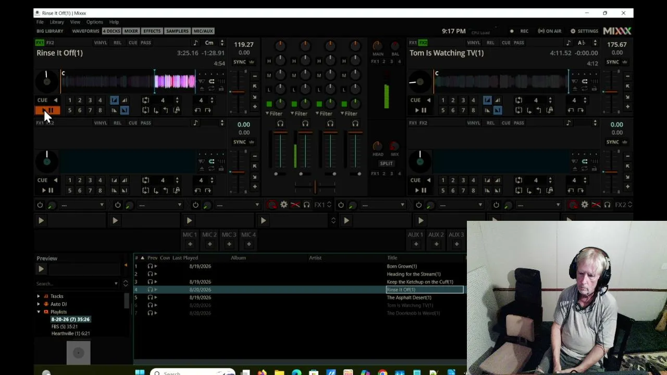667x375 pixels.
Task: Open the Help menu
Action: [x=114, y=22]
